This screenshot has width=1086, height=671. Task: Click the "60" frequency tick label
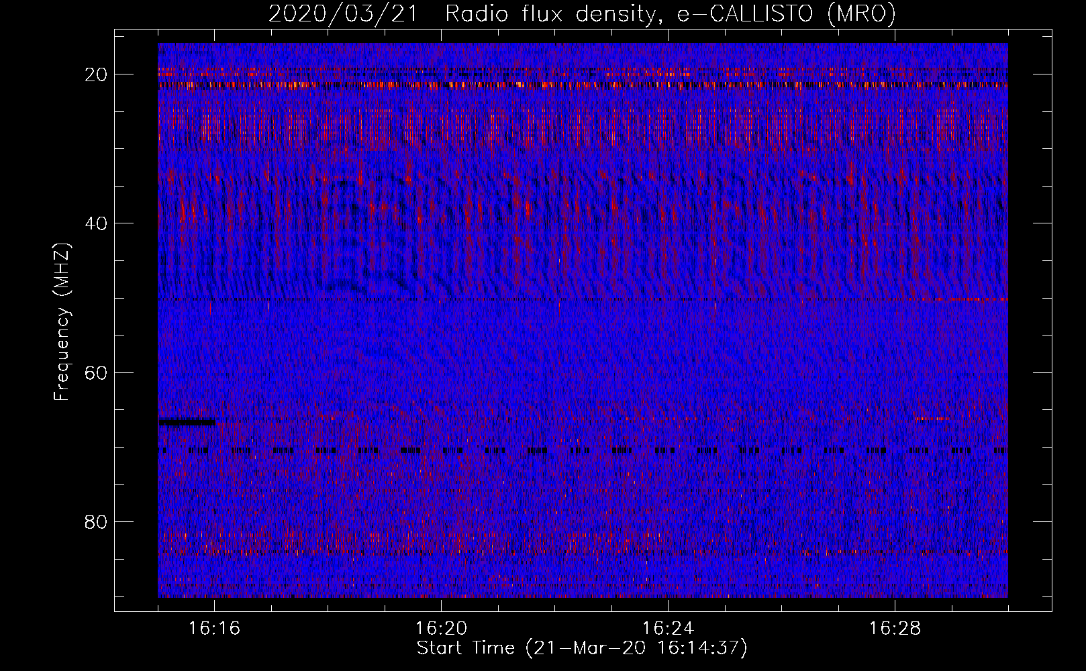click(96, 372)
